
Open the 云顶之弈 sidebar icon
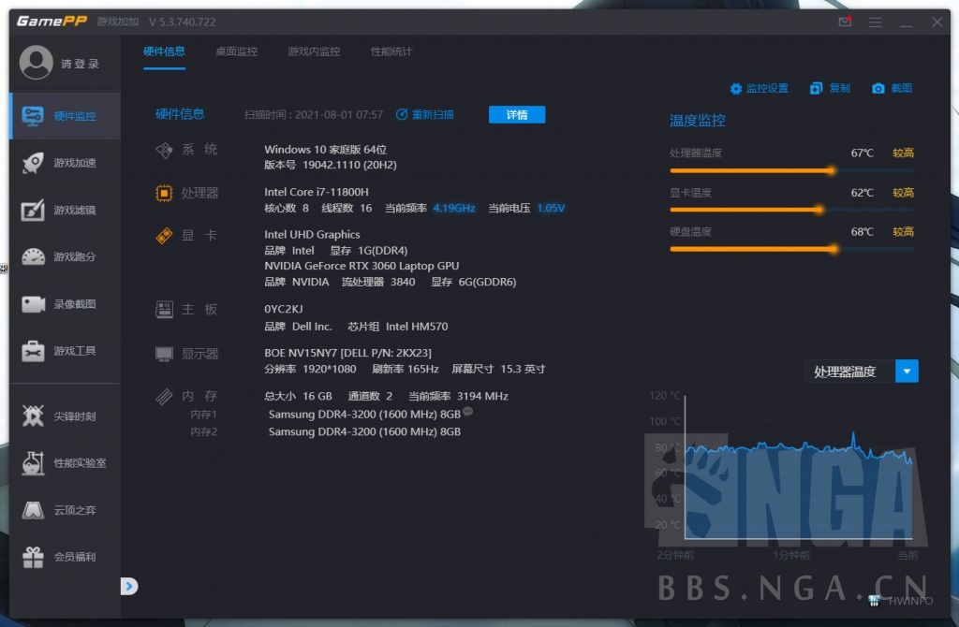(33, 510)
